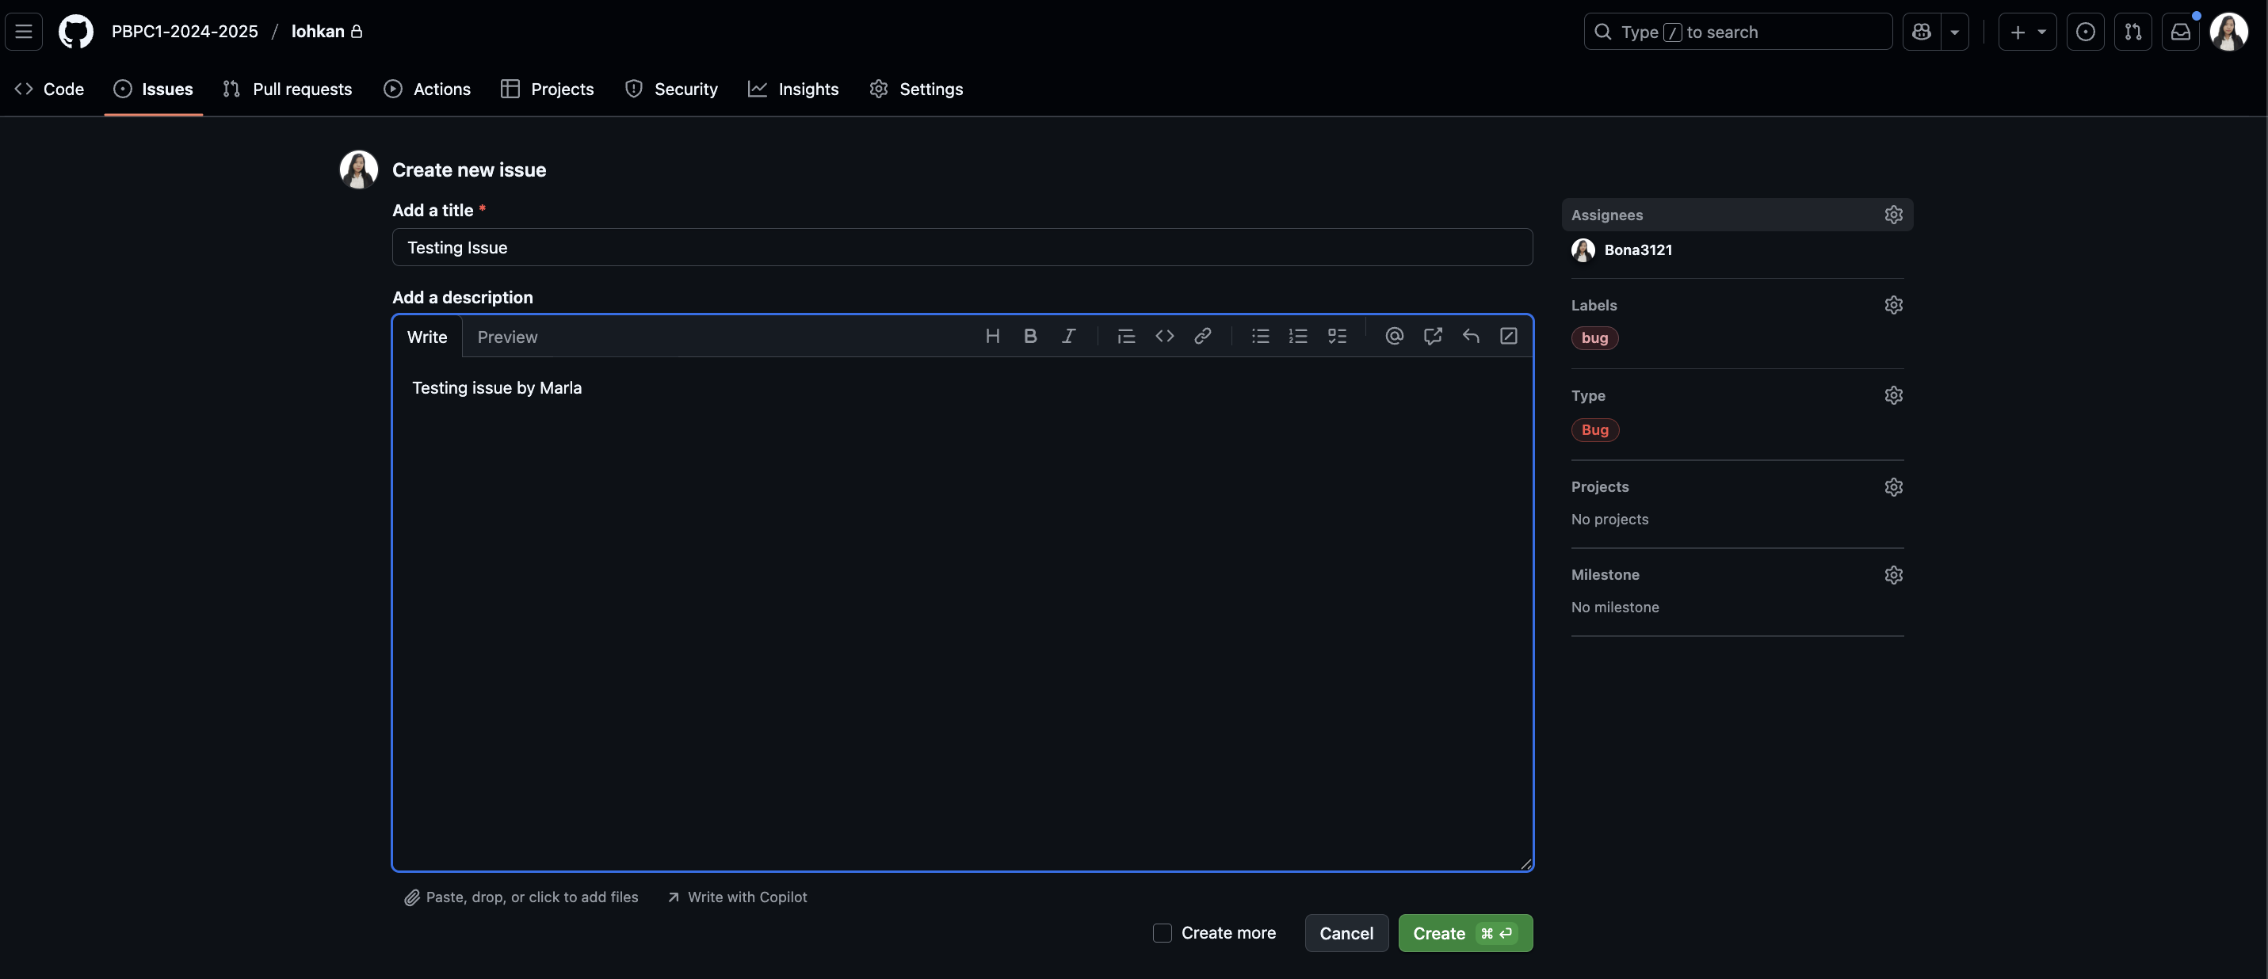Check the Create more checkbox

point(1163,933)
